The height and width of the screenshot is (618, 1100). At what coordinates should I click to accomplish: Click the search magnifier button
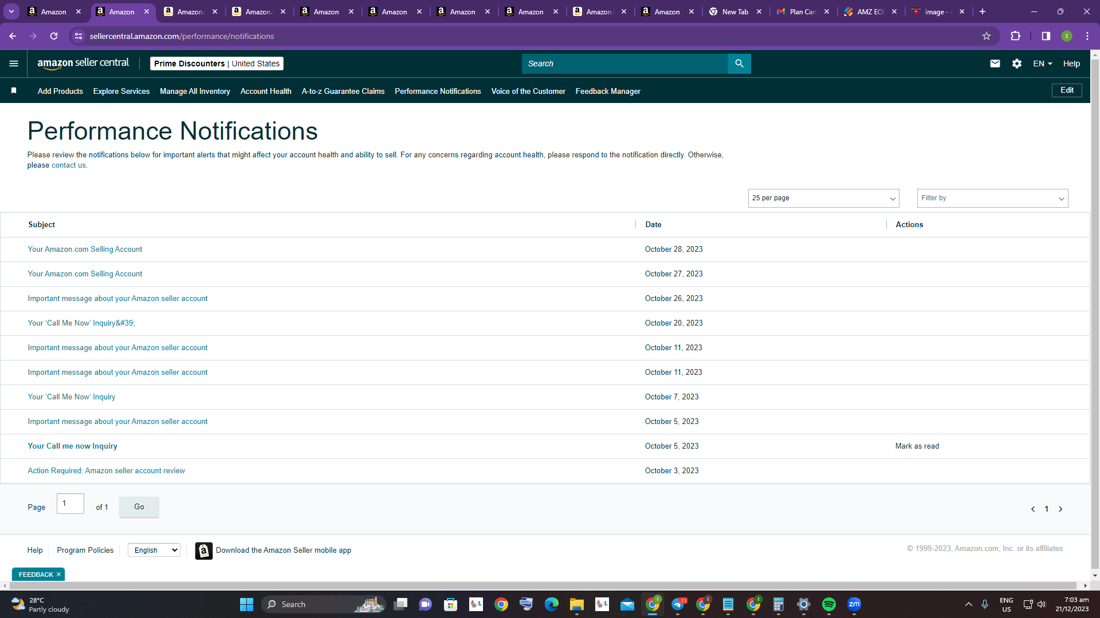click(739, 64)
